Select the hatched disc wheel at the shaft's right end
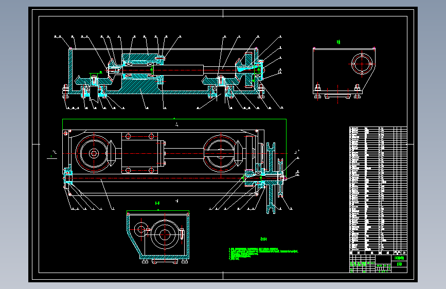Screen dimensions: 446x289 tap(248, 70)
